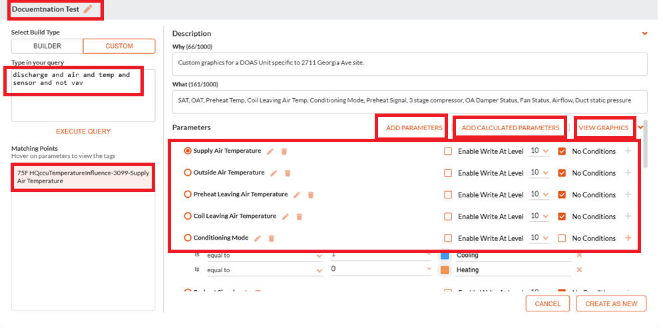663x332 pixels.
Task: Edit the Supply Air Temperature parameter name
Action: [270, 151]
